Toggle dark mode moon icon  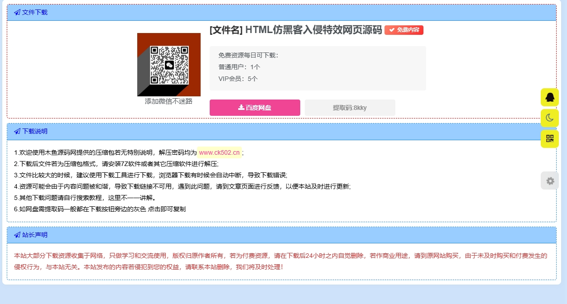click(x=550, y=118)
